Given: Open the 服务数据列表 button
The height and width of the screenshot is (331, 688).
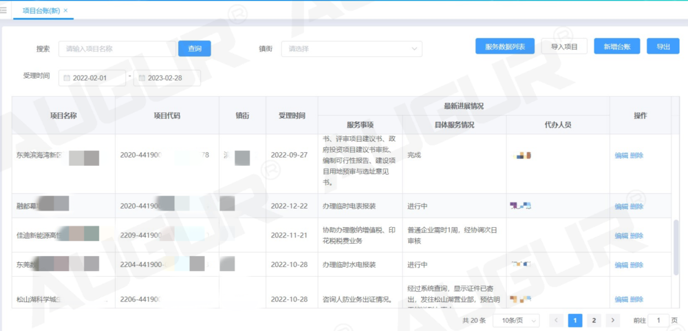Looking at the screenshot, I should click(505, 47).
